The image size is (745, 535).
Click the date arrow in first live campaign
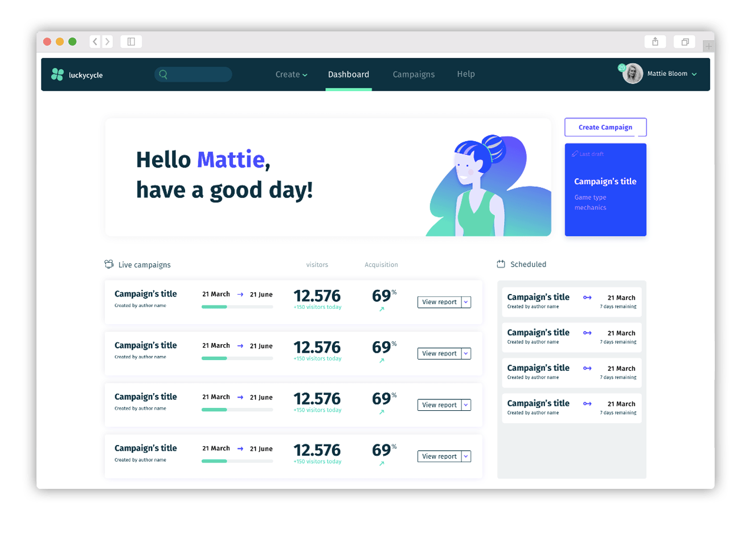point(240,295)
